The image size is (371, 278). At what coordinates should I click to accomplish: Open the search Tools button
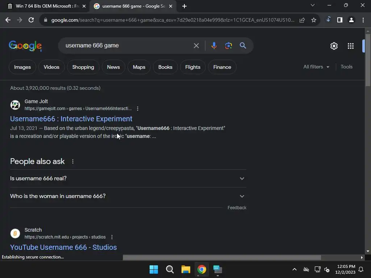[346, 67]
